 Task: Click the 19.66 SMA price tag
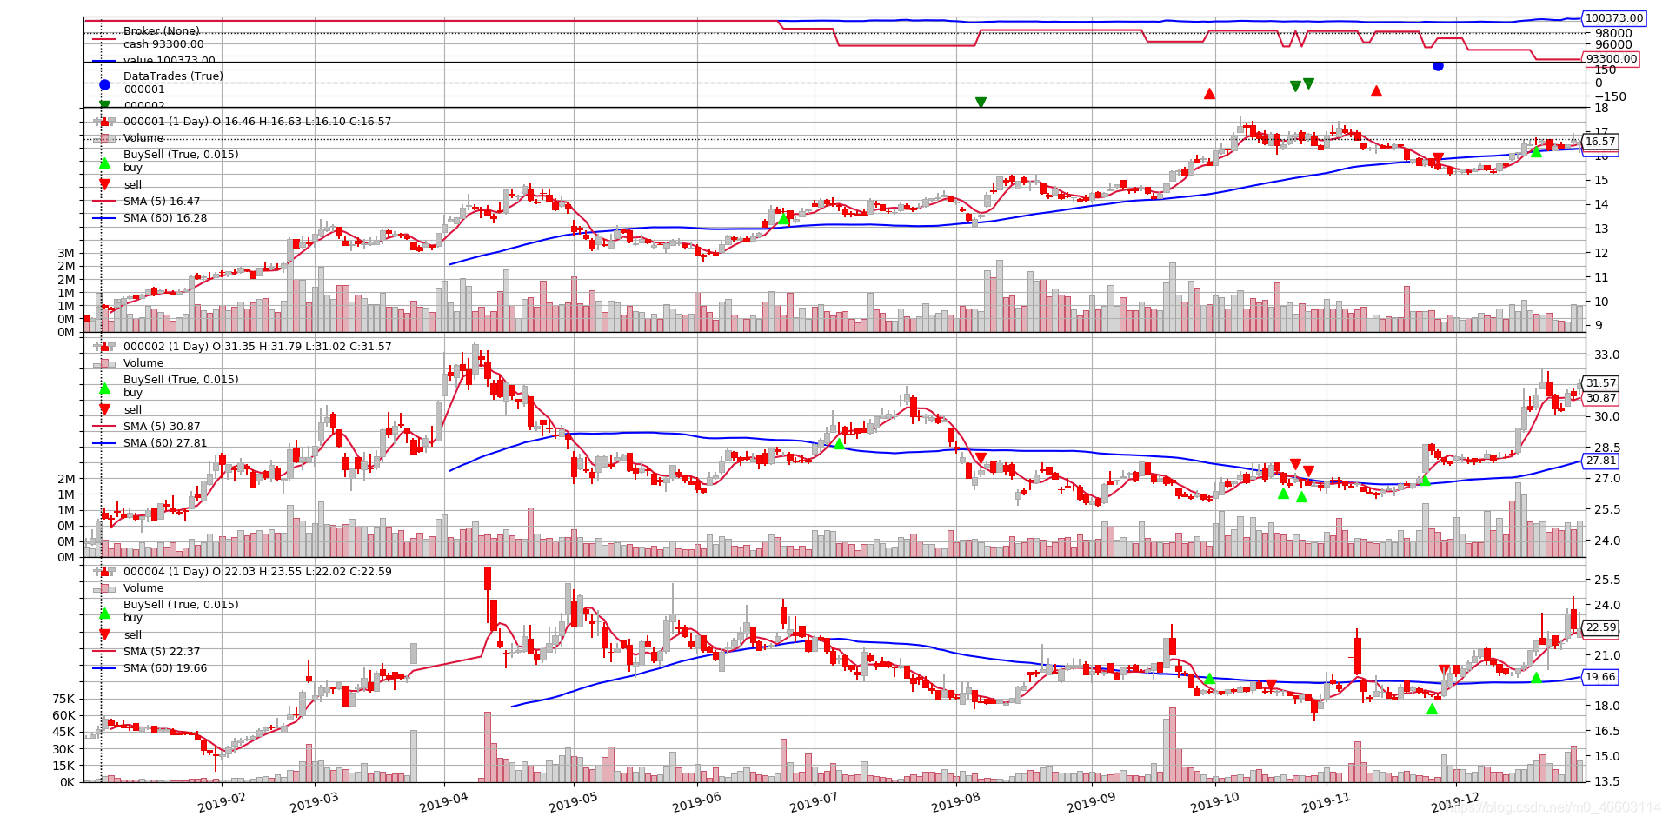1600,677
